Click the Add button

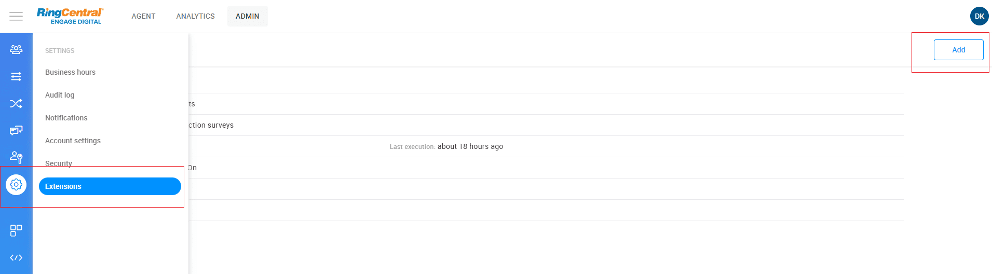(958, 50)
